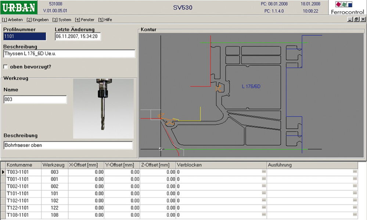367x220 pixels.
Task: Click the URBAN logo icon
Action: tap(19, 8)
